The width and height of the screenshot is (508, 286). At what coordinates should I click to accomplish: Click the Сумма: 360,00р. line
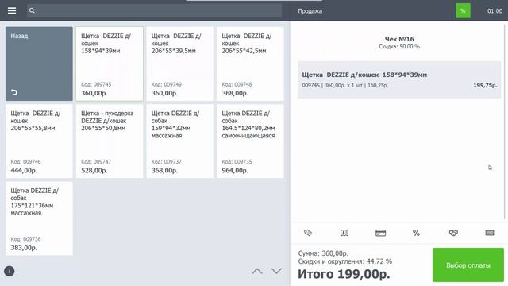[x=323, y=253]
